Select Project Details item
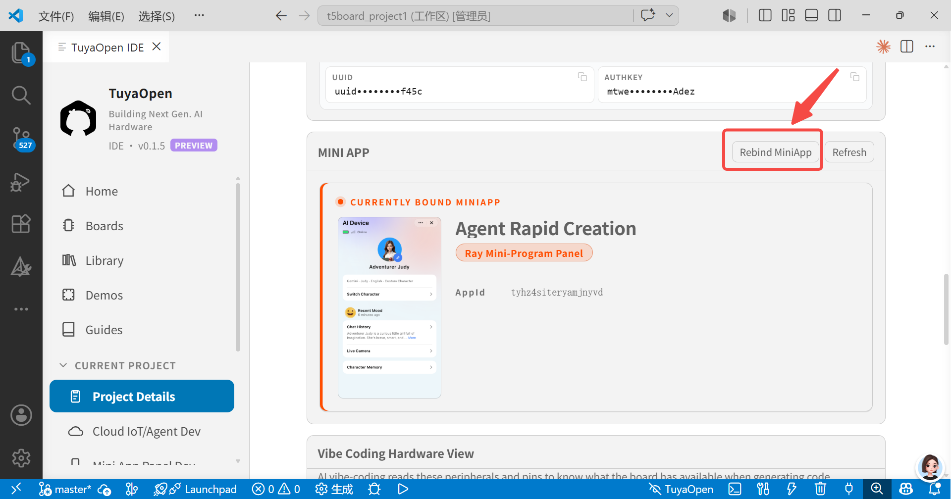This screenshot has width=951, height=499. pyautogui.click(x=142, y=396)
